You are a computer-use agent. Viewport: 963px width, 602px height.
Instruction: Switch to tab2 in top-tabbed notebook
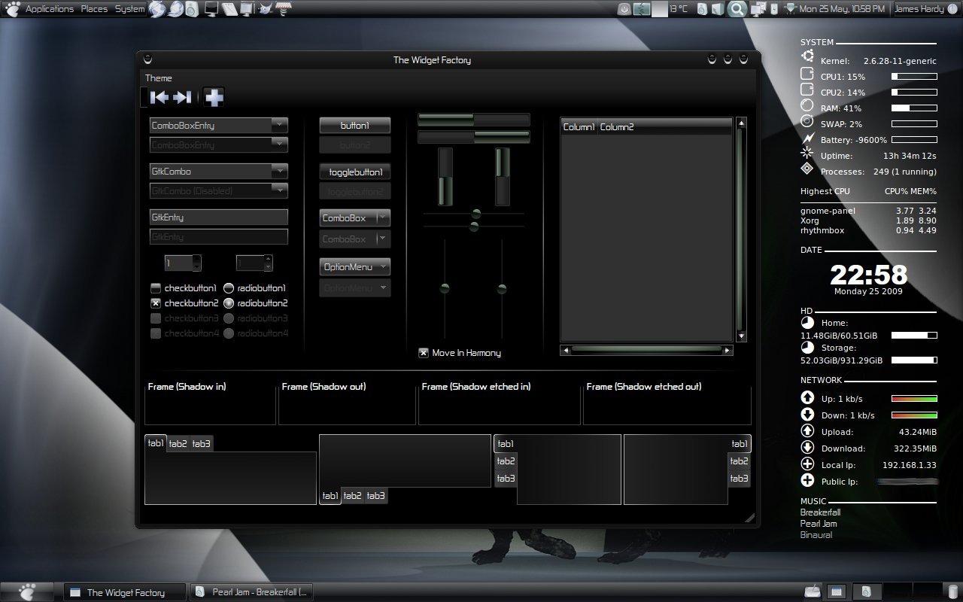pos(178,444)
